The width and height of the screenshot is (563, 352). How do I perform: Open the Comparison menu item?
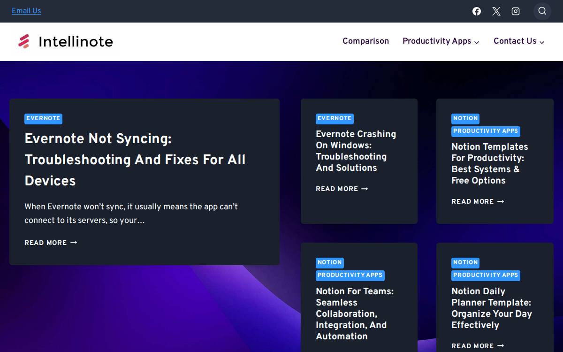click(x=365, y=41)
